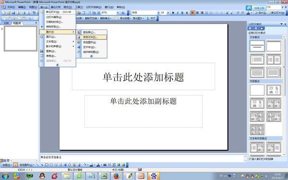288x180 pixels.
Task: Click the task pane Back arrow icon
Action: tap(250, 28)
